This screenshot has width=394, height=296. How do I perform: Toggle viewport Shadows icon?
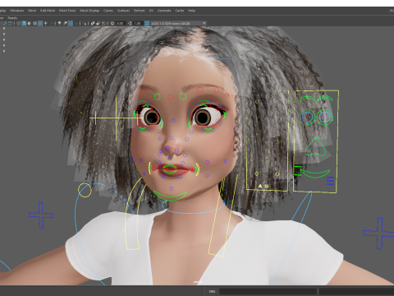click(51, 23)
